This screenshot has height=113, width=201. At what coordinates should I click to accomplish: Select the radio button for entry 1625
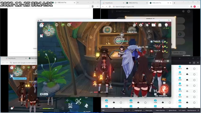click(x=194, y=97)
